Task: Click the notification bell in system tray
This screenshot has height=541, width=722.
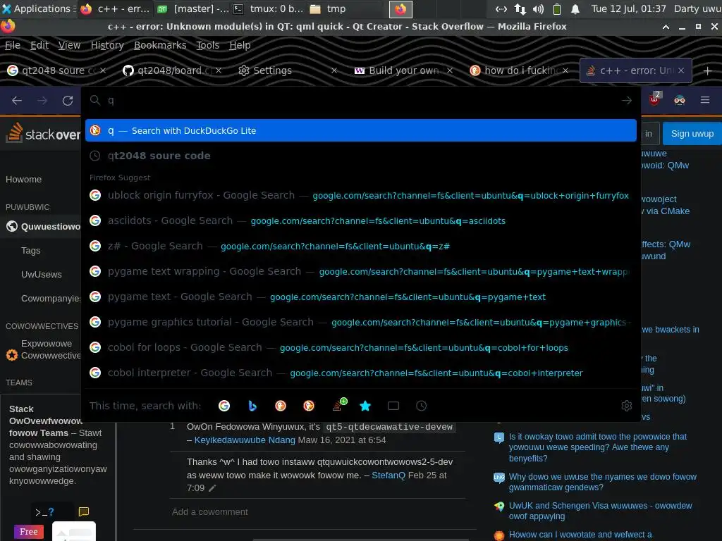Action: [x=575, y=8]
